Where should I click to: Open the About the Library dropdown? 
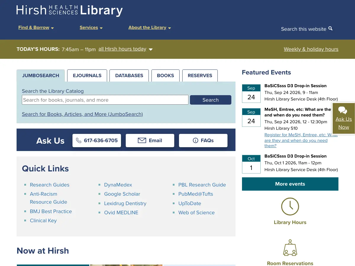pyautogui.click(x=150, y=27)
